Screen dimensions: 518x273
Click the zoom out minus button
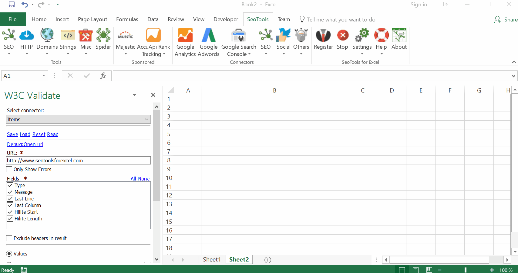[439, 270]
